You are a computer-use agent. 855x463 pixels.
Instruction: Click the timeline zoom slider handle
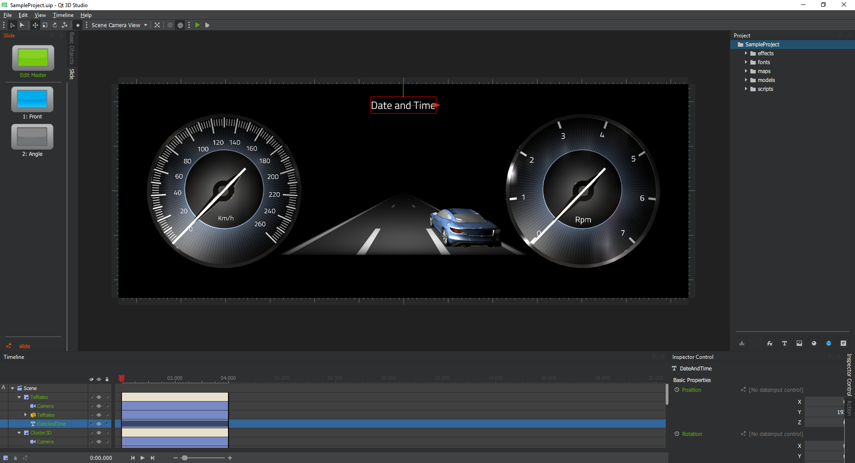tap(185, 458)
